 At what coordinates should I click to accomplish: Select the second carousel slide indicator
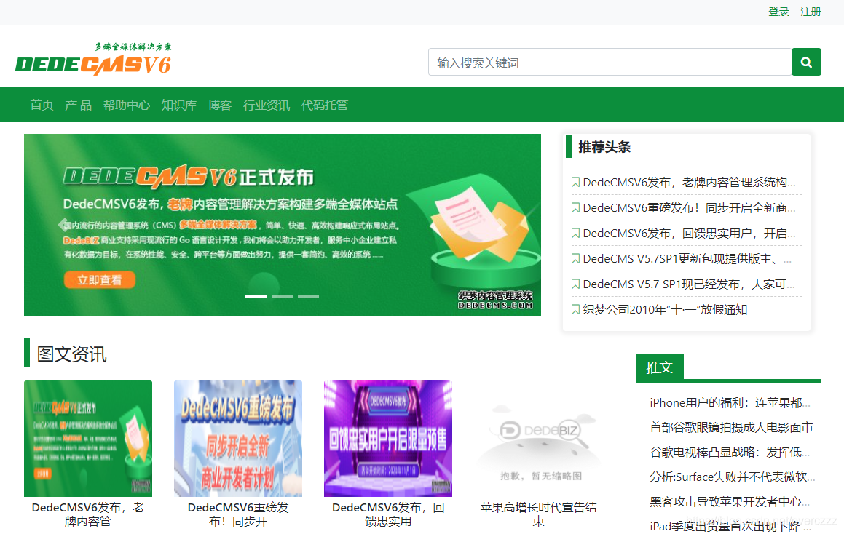pos(282,296)
